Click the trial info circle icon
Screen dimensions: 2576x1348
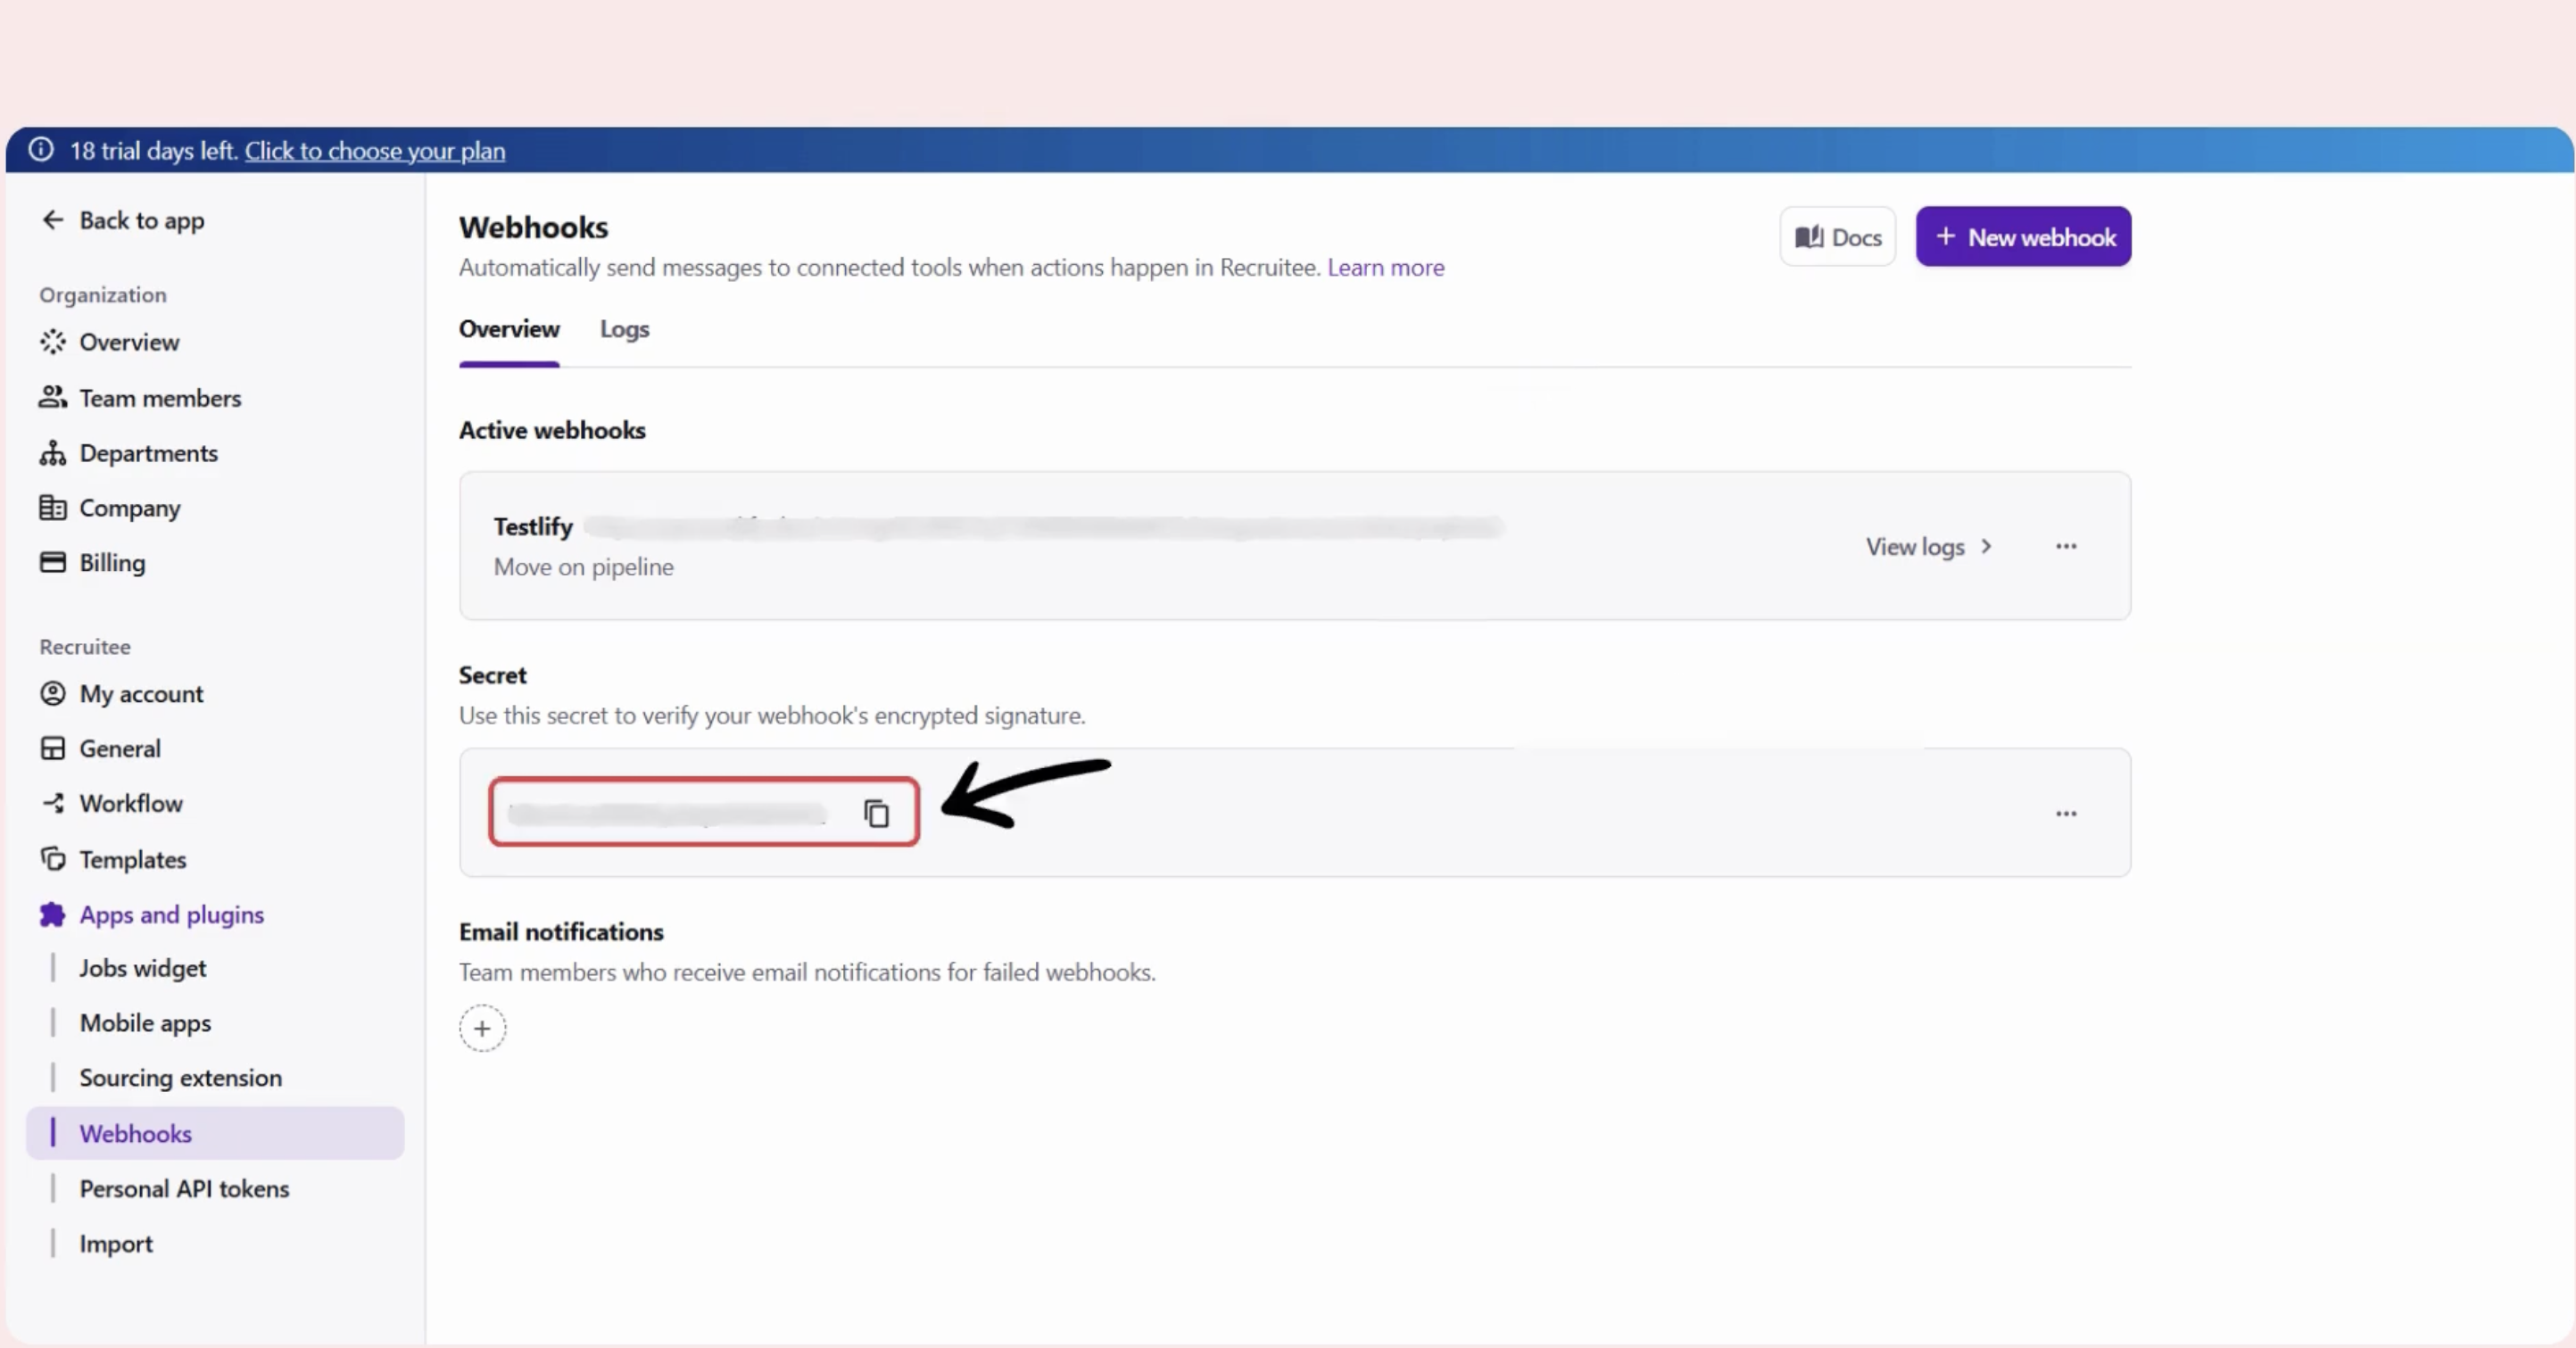(x=41, y=150)
